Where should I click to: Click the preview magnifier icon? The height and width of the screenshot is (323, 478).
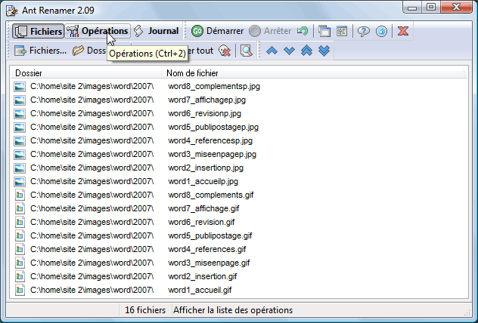click(x=245, y=51)
